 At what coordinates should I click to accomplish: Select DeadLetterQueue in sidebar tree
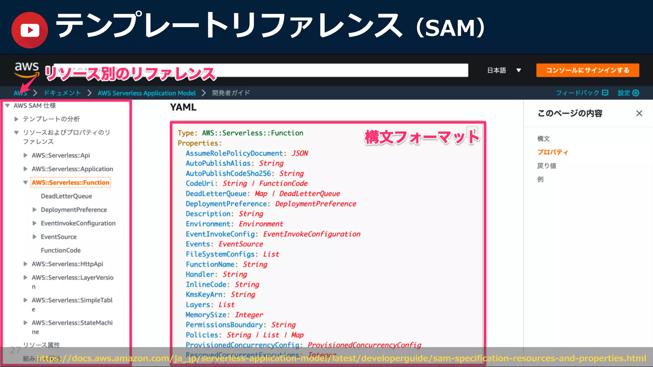pyautogui.click(x=66, y=196)
